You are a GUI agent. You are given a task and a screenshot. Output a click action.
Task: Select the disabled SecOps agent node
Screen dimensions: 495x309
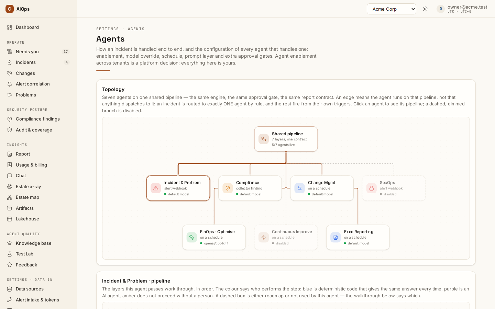click(394, 188)
